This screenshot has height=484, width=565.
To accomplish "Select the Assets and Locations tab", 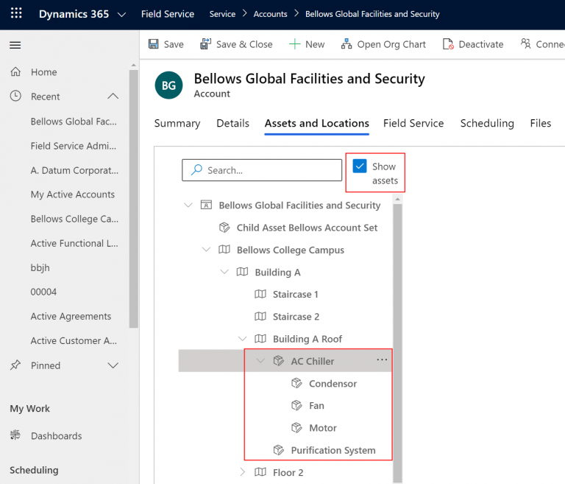I will [317, 124].
